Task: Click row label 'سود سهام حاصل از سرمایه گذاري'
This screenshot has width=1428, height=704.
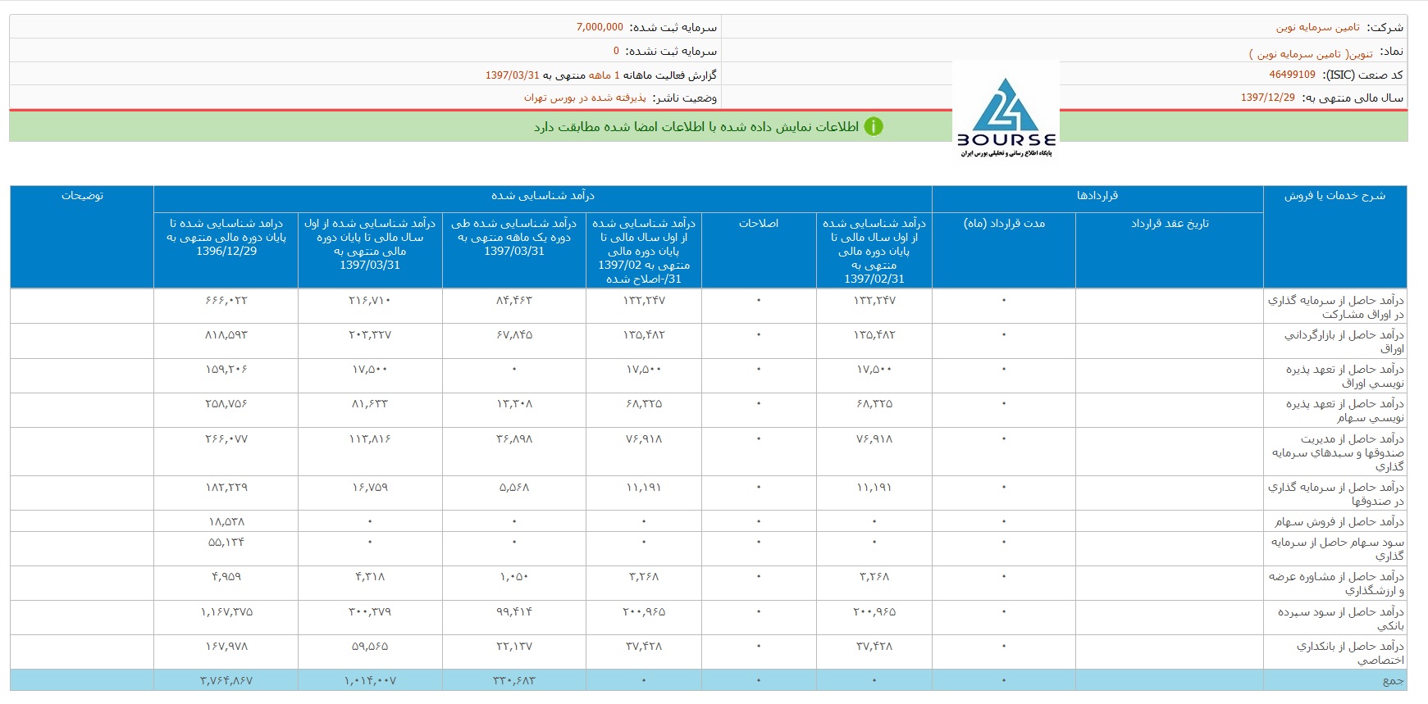Action: (x=1337, y=548)
